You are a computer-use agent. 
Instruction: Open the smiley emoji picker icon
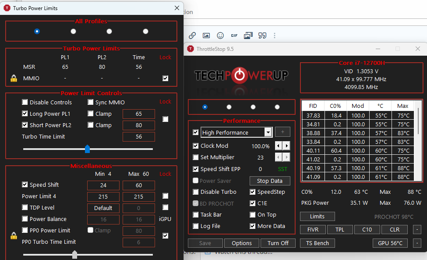(x=220, y=36)
